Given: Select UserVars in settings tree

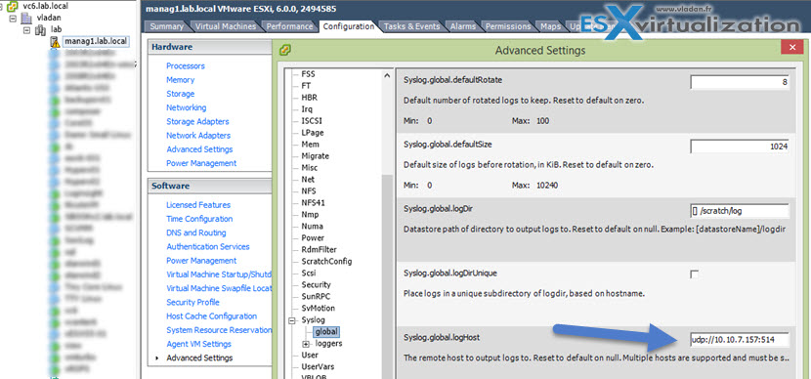Looking at the screenshot, I should pyautogui.click(x=318, y=366).
